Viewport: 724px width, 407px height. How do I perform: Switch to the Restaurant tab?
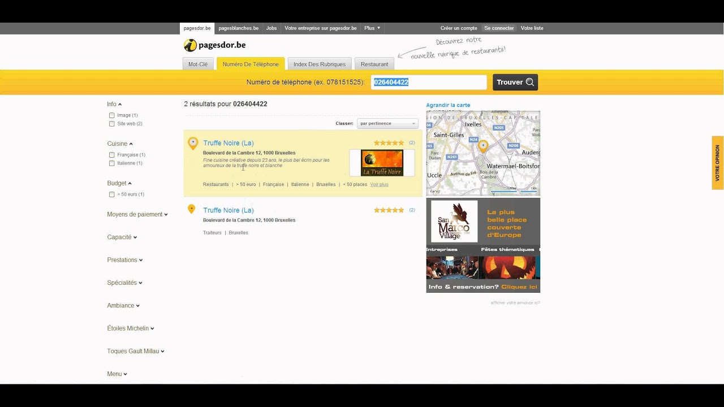(x=374, y=64)
